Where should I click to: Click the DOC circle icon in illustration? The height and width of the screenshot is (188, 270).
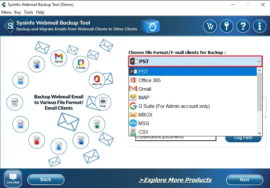point(81,140)
